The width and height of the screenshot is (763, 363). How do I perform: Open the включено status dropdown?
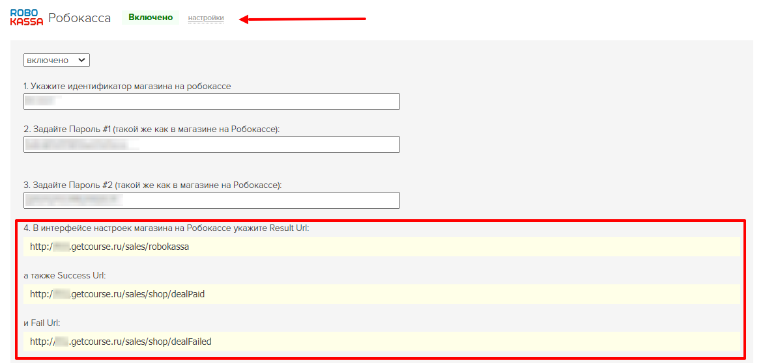click(x=57, y=60)
